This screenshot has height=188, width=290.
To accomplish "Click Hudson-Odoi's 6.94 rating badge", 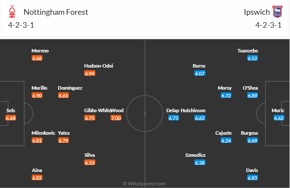I will point(90,73).
